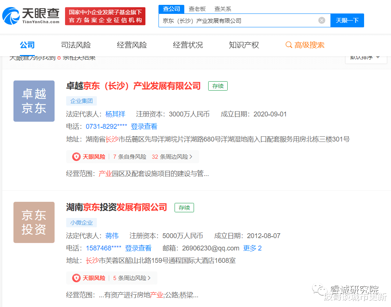Click the 企业集团 tag

point(81,101)
